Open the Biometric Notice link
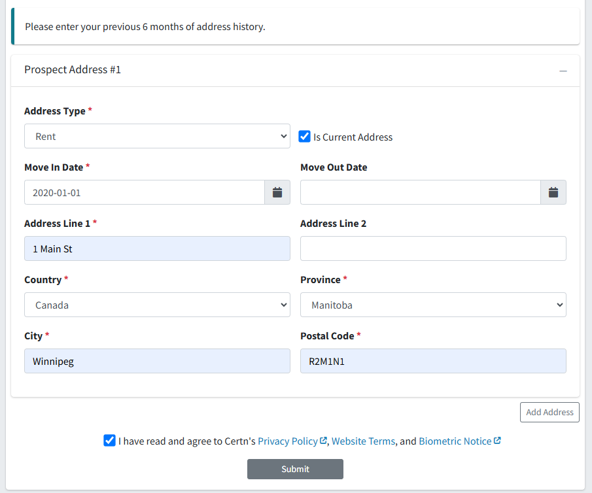 pyautogui.click(x=455, y=441)
